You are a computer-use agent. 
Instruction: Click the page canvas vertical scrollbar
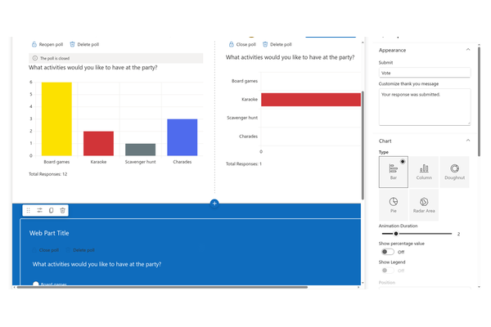pyautogui.click(x=363, y=146)
